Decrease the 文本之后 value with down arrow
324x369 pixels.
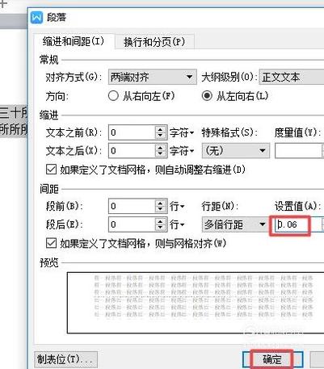coord(161,154)
